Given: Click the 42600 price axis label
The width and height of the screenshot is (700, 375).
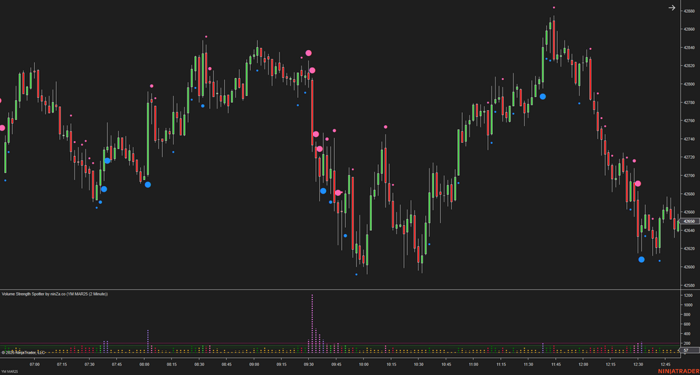Looking at the screenshot, I should click(689, 267).
